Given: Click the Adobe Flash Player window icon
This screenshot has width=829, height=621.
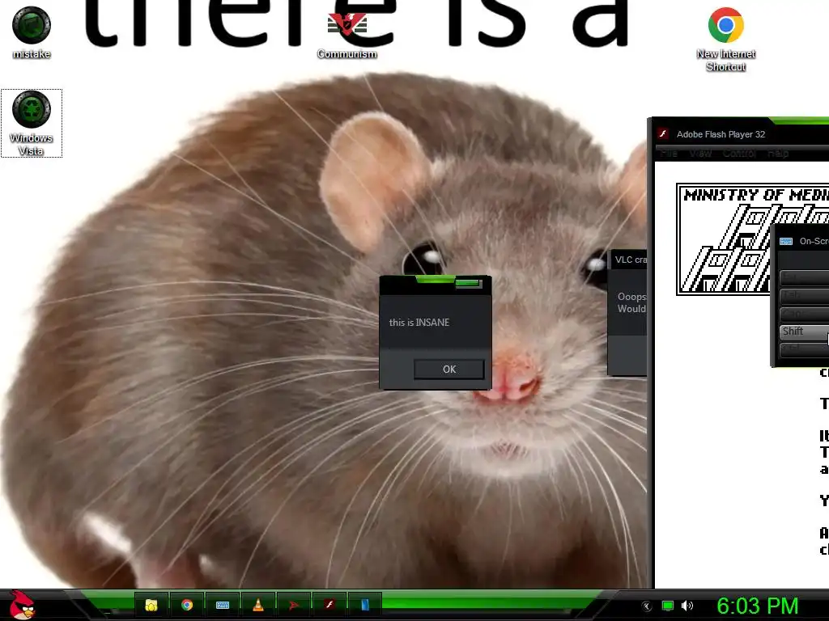Looking at the screenshot, I should [663, 134].
